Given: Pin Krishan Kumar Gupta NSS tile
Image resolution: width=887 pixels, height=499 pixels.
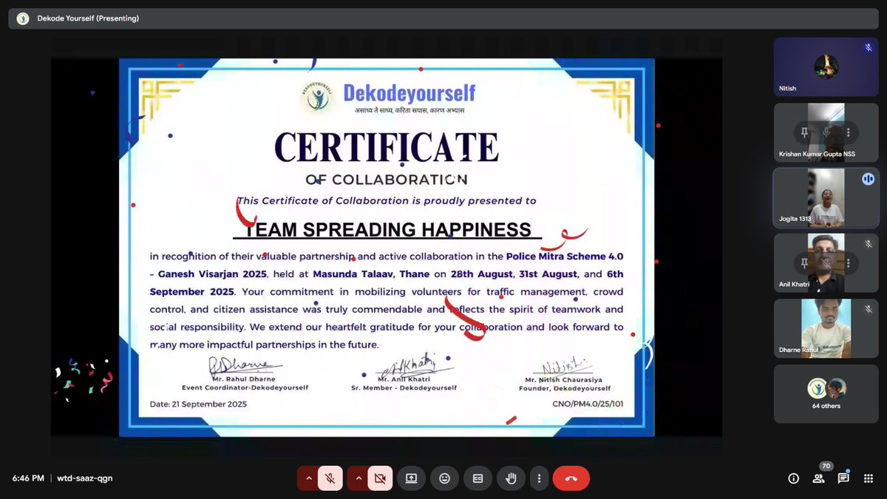Looking at the screenshot, I should tap(804, 132).
